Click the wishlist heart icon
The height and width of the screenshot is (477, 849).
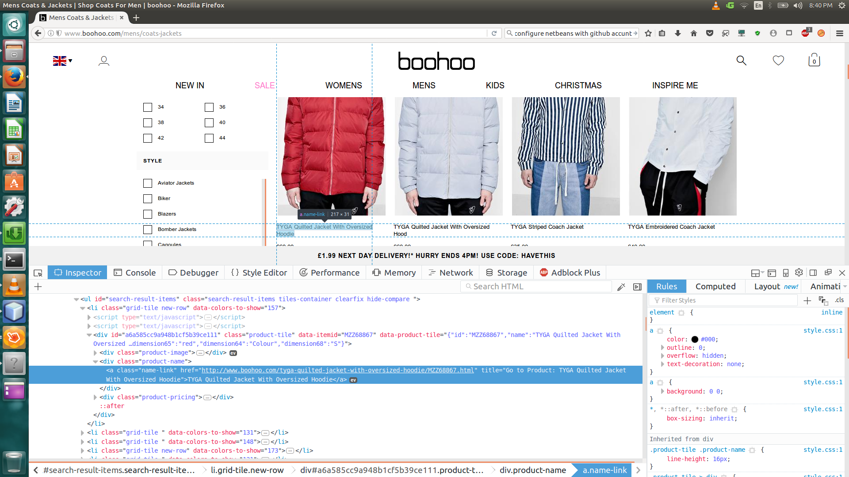pos(778,61)
